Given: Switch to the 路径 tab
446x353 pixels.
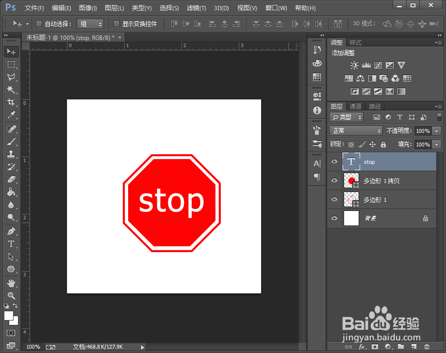Looking at the screenshot, I should coord(375,106).
